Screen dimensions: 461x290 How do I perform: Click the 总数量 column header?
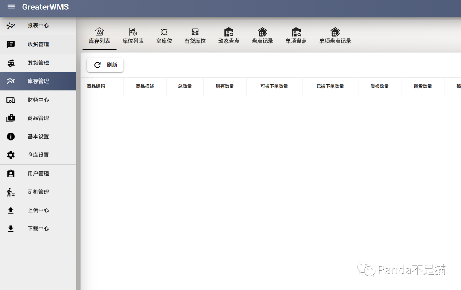click(x=185, y=87)
